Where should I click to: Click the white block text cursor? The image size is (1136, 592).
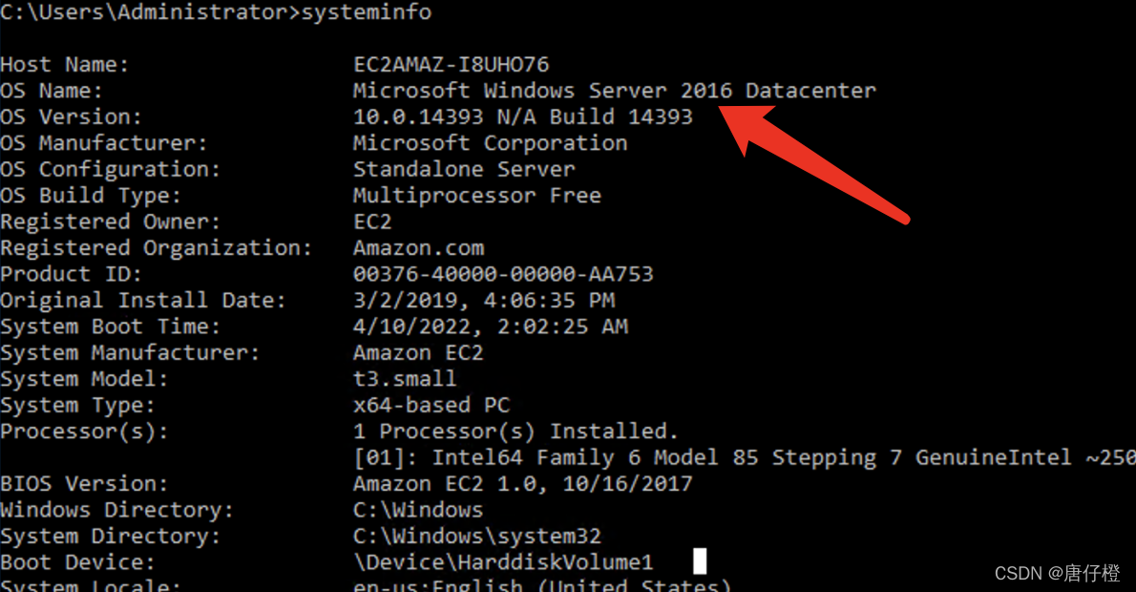pos(700,560)
